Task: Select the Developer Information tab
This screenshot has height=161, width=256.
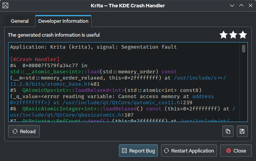Action: coord(63,21)
